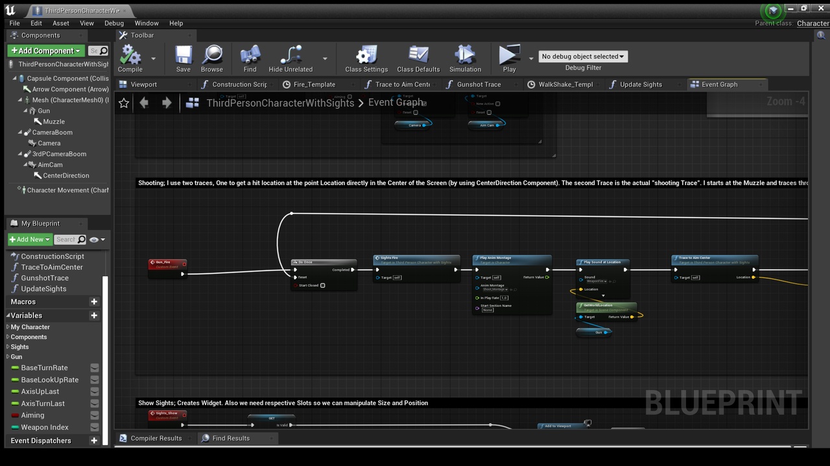The width and height of the screenshot is (830, 466).
Task: Click the red Aiming variable color pill
Action: pos(15,416)
